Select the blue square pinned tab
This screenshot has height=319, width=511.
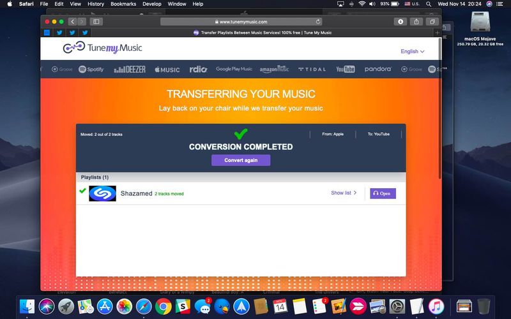47,33
